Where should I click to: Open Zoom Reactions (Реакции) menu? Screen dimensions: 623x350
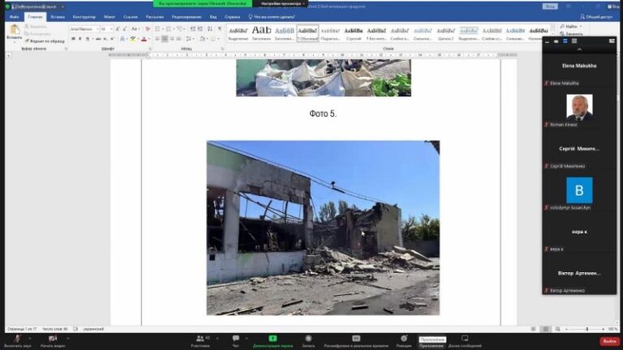click(x=403, y=339)
